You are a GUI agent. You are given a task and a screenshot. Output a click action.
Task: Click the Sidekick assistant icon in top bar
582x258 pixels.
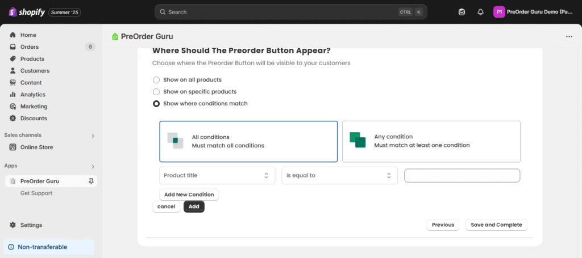coord(462,12)
